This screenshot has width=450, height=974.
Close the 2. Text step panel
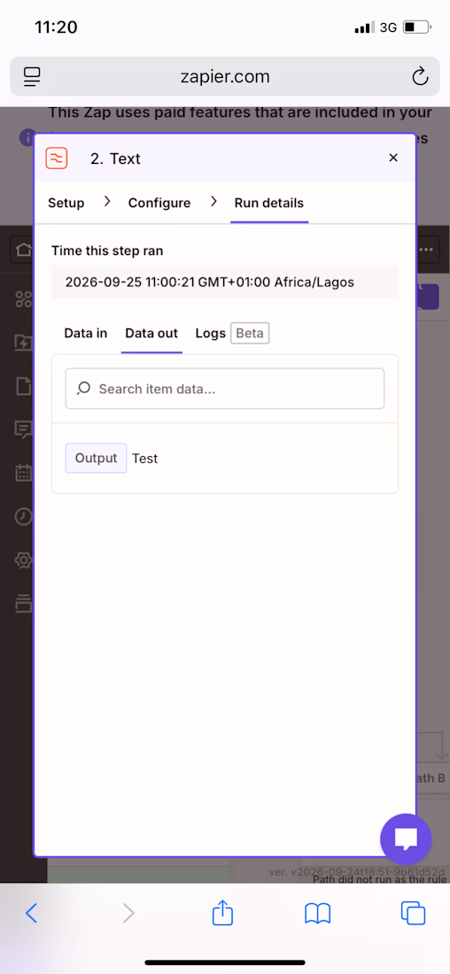(392, 158)
